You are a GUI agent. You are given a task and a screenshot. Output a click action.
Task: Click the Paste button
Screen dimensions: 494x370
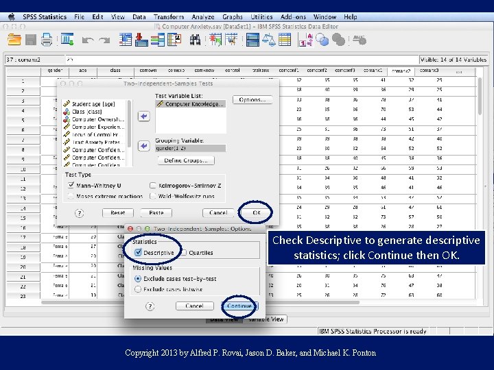click(156, 213)
